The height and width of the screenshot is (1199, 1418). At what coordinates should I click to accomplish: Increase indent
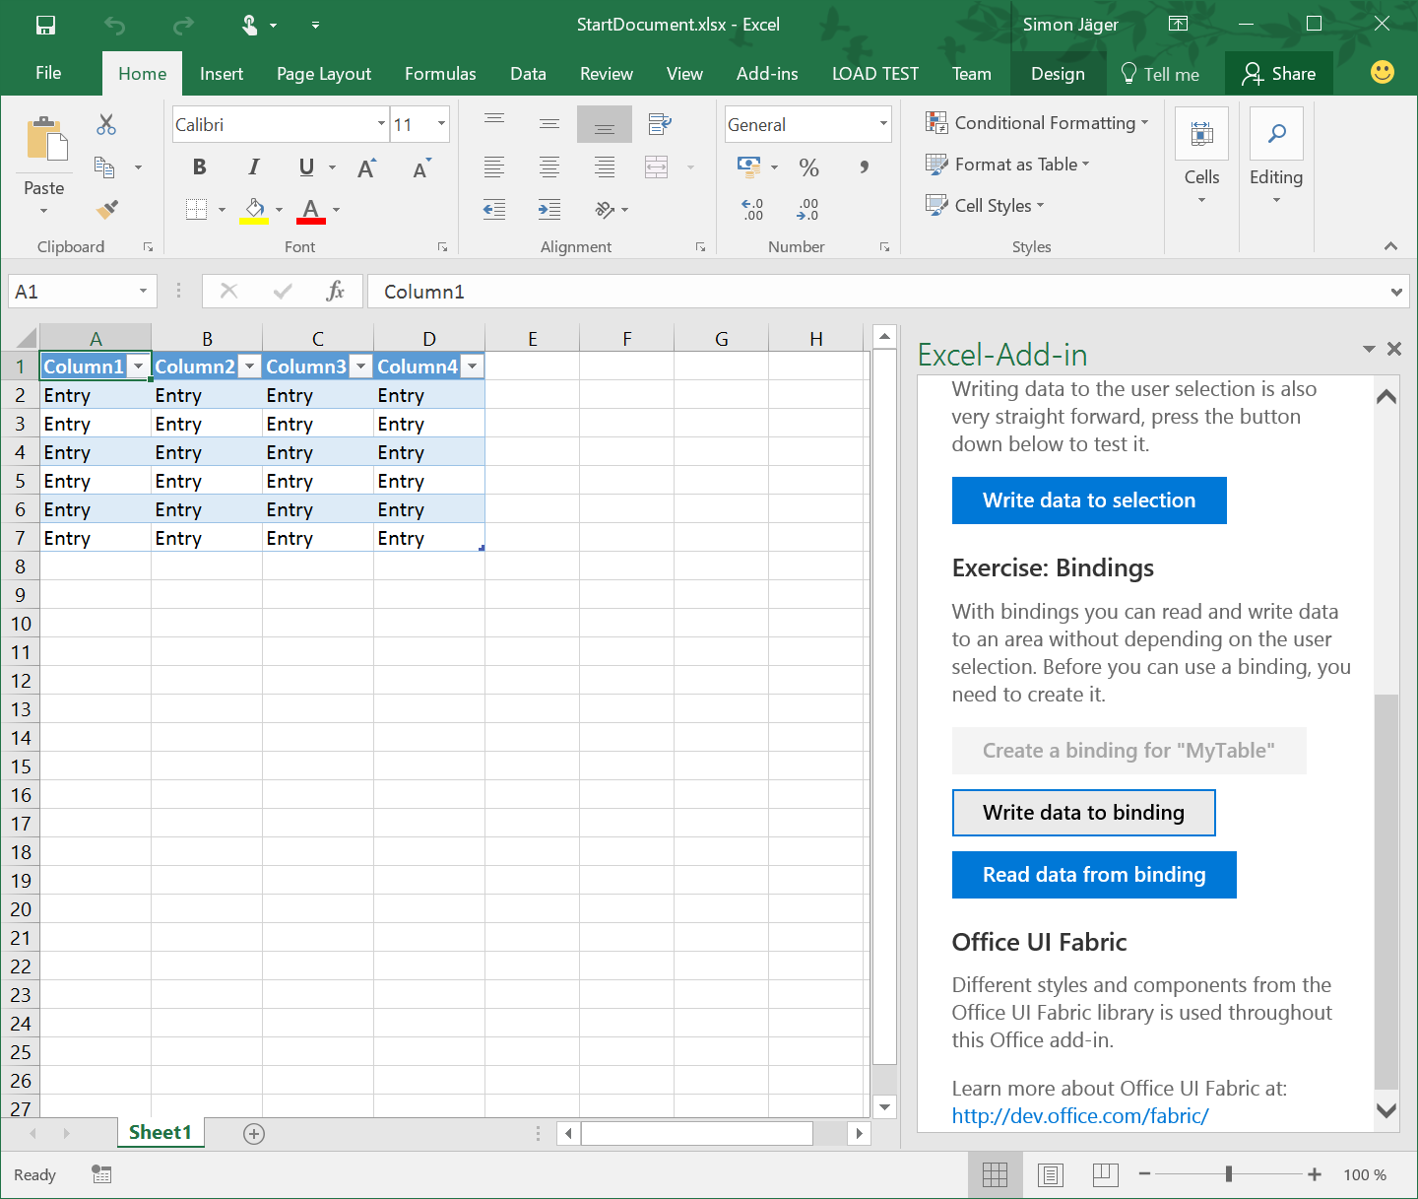click(x=549, y=209)
